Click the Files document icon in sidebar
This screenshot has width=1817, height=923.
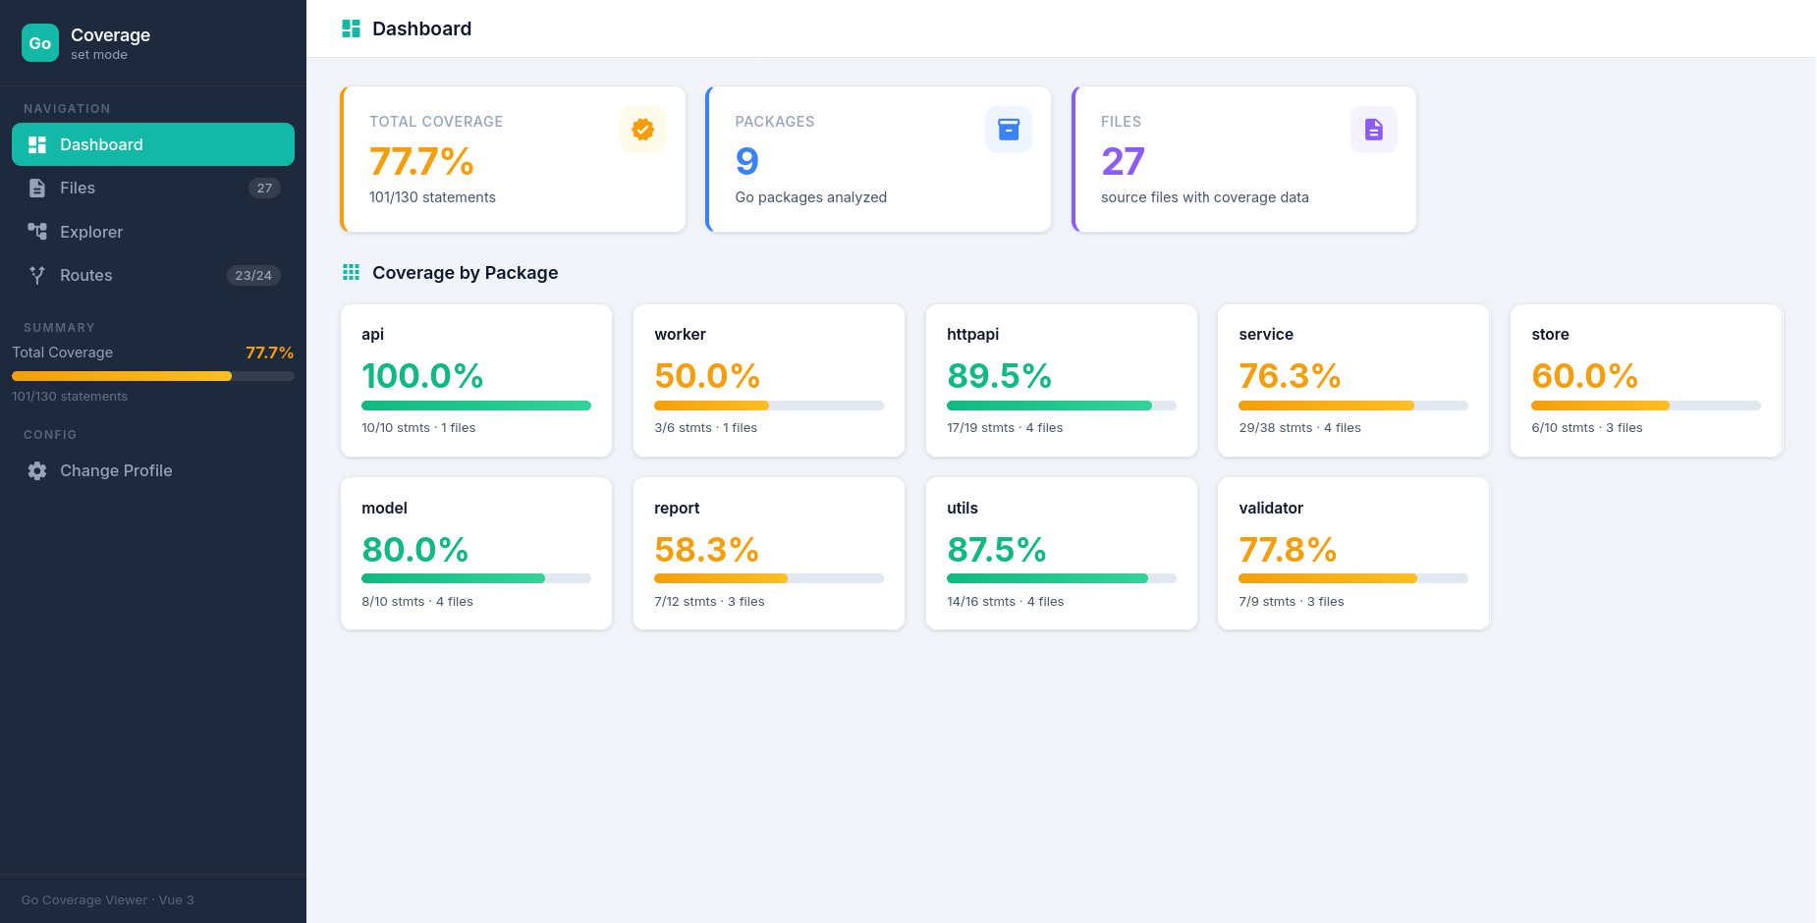pos(37,189)
